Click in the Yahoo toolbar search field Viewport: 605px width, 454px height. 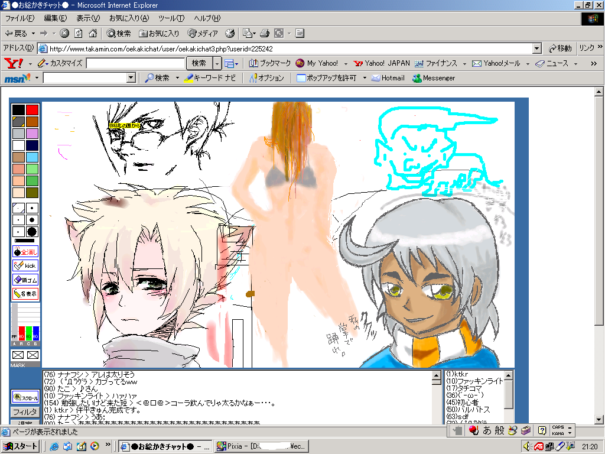(135, 63)
